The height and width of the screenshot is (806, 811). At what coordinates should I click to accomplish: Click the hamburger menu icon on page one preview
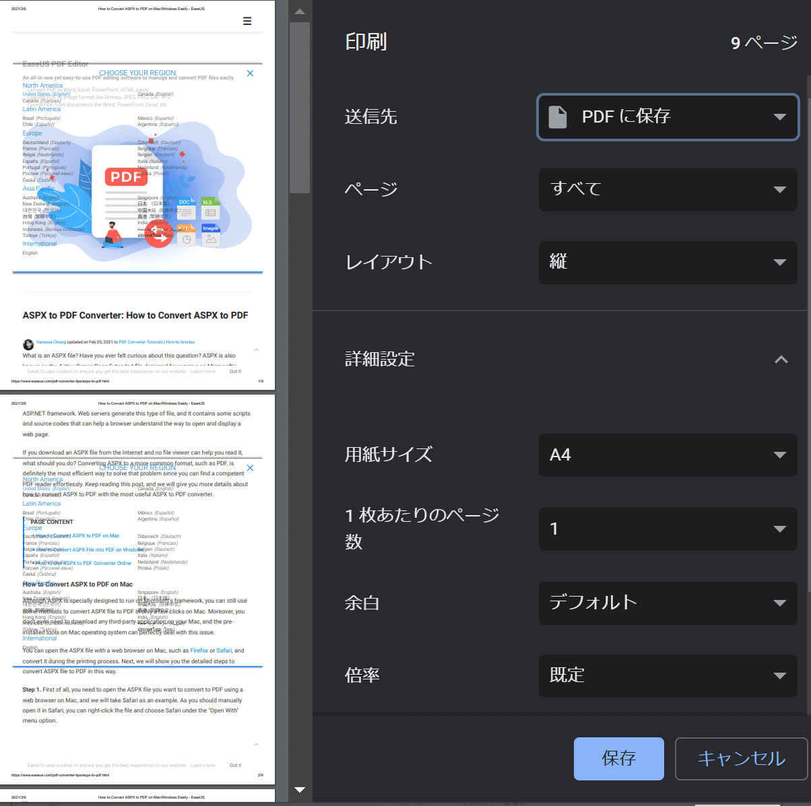247,22
